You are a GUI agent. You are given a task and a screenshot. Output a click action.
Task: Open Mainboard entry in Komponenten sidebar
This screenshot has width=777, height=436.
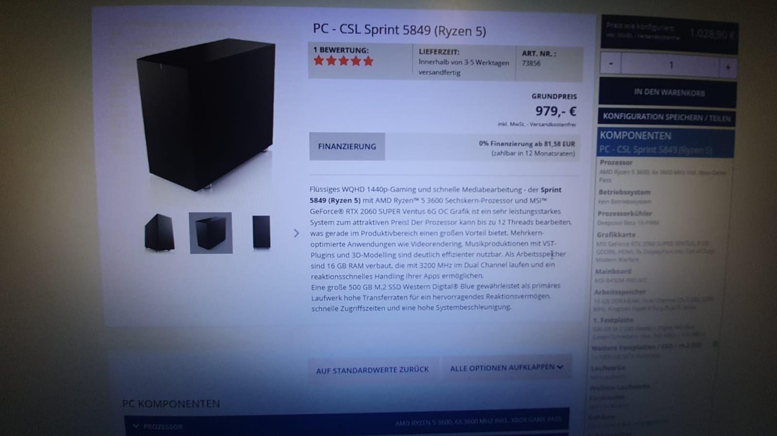click(613, 272)
